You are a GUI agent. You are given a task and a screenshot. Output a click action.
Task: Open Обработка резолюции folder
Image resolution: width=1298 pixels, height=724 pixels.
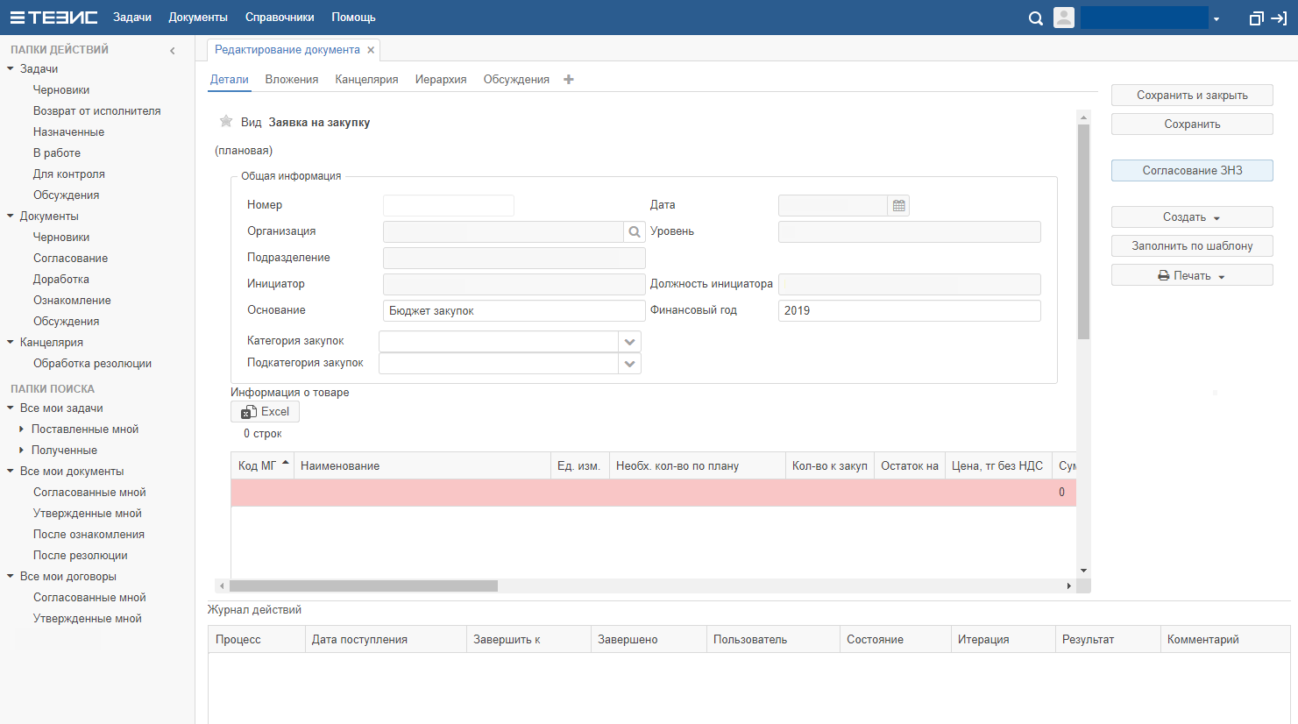coord(92,363)
